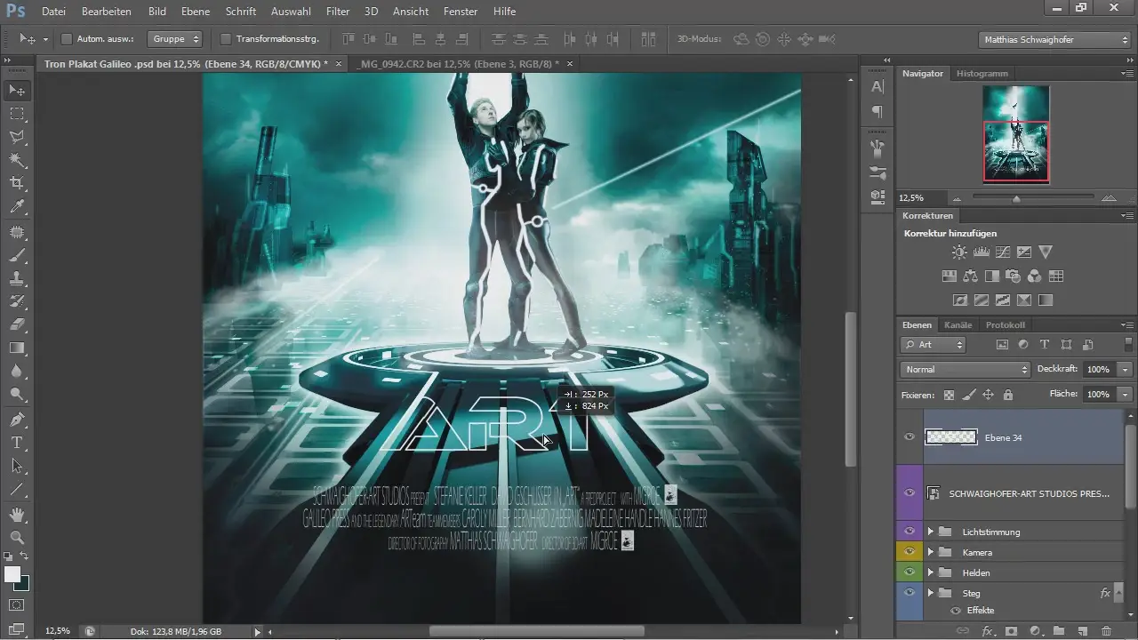Select the Gradient tool
1138x640 pixels.
pyautogui.click(x=17, y=348)
